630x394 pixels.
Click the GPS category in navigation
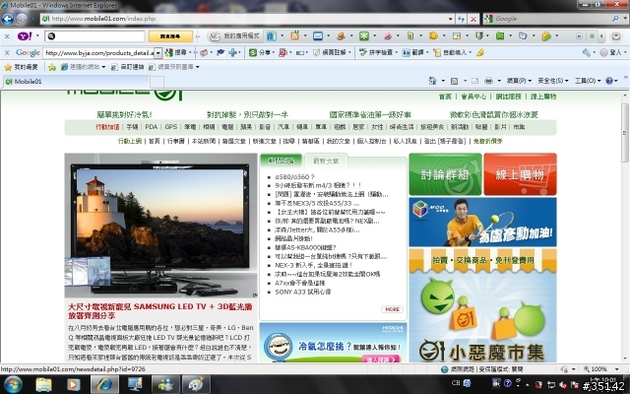170,127
